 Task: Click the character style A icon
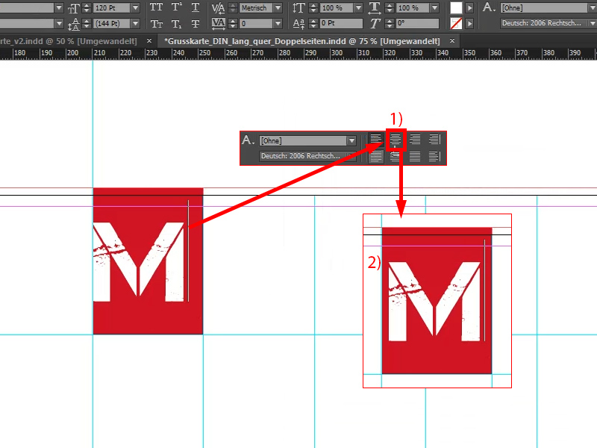(489, 7)
